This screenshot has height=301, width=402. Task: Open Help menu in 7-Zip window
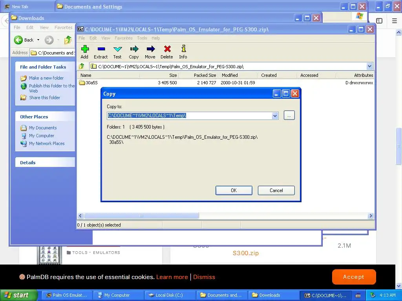[x=155, y=38]
